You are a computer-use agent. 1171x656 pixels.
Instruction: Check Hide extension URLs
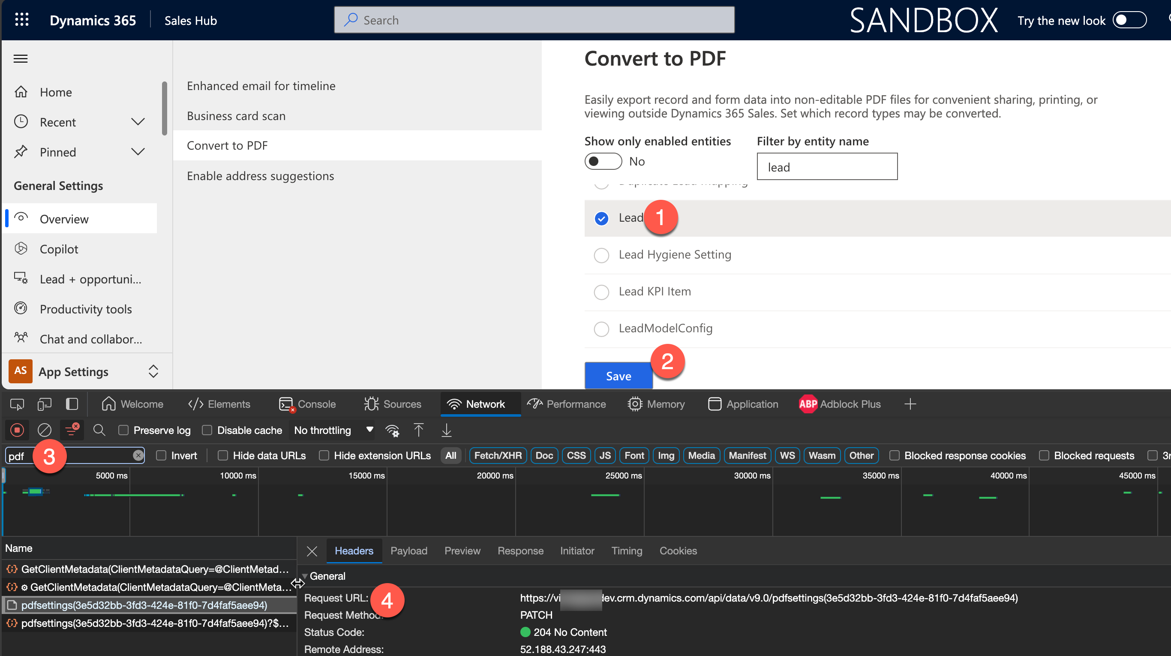324,455
